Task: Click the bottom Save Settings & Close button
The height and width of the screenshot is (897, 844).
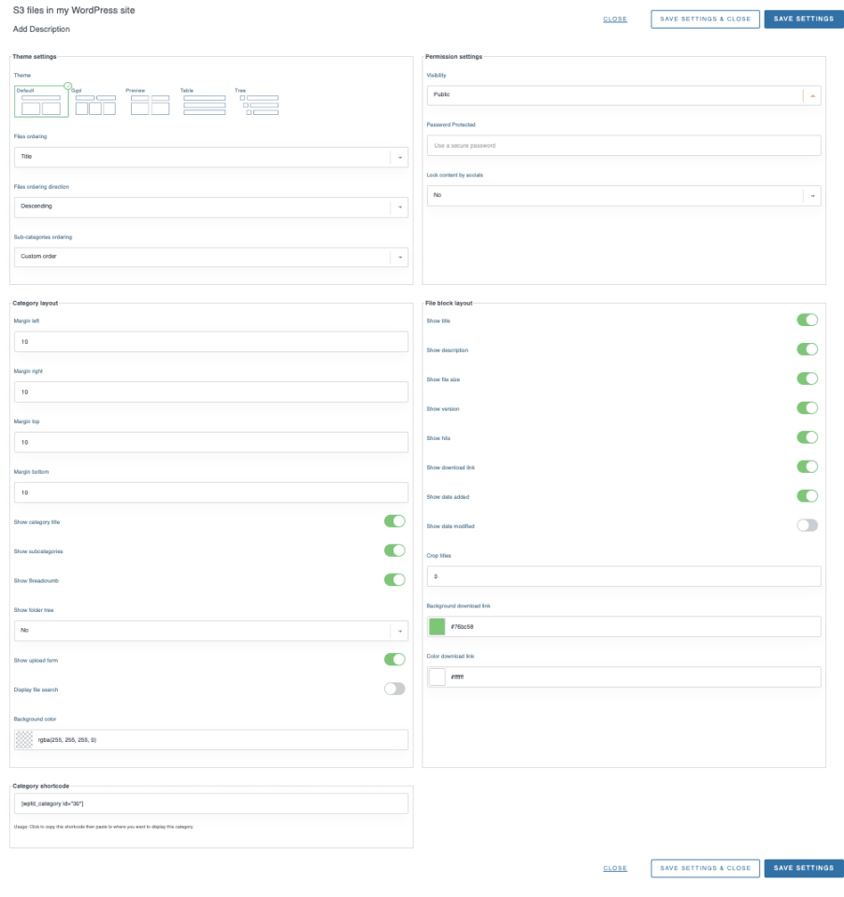Action: [705, 868]
